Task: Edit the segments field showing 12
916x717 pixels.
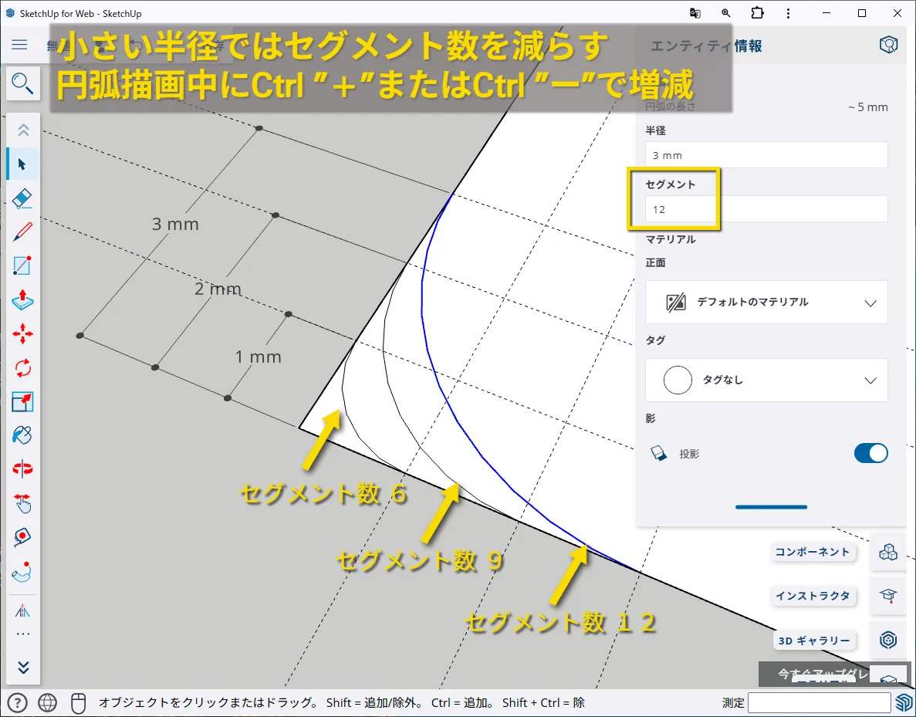Action: 766,208
